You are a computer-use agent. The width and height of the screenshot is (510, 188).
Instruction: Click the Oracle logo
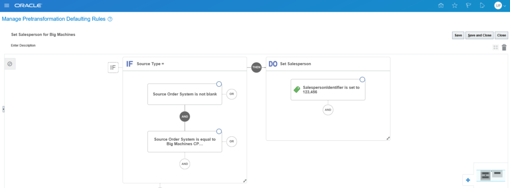tap(28, 5)
